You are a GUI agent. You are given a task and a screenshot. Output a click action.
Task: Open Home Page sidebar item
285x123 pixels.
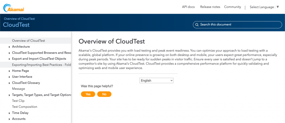pos(20,71)
